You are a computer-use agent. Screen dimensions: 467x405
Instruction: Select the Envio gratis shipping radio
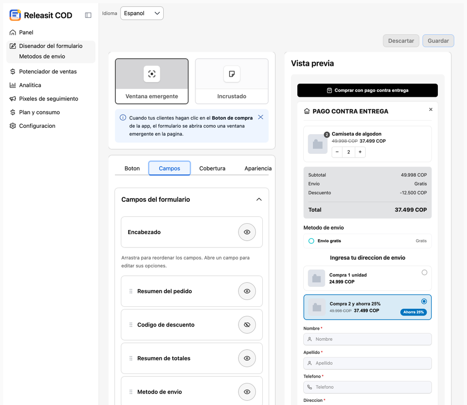click(x=311, y=241)
